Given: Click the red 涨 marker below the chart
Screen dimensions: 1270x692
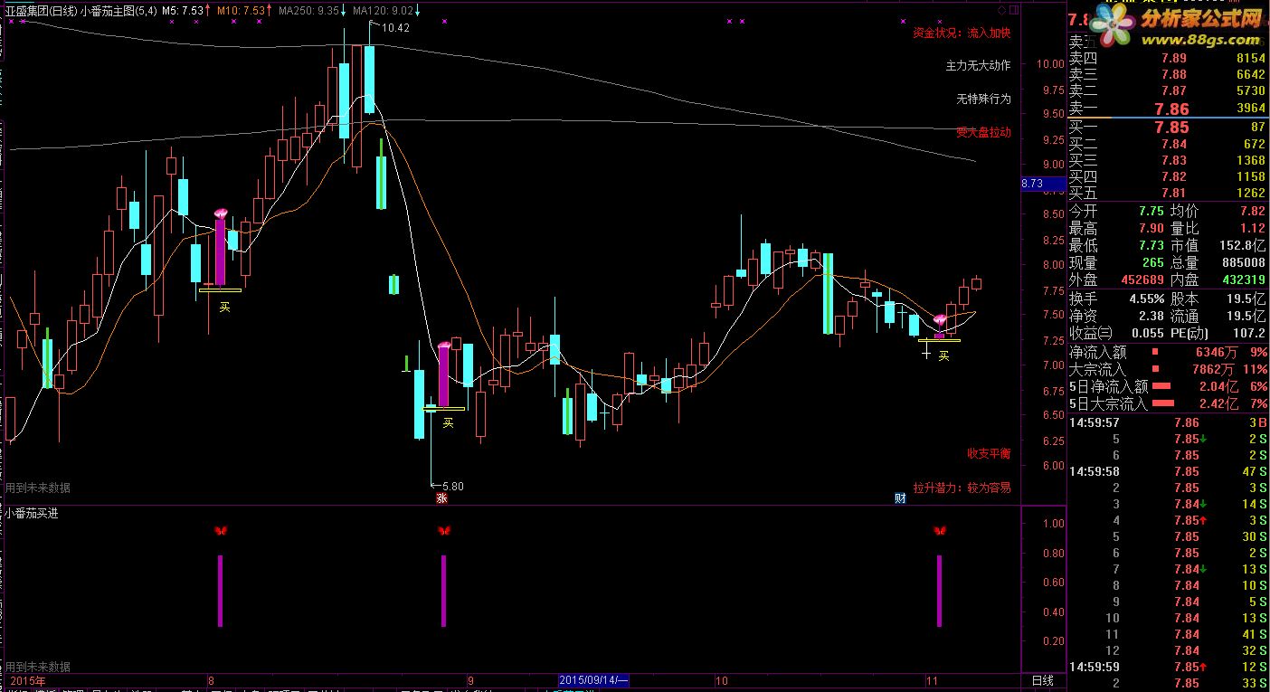Looking at the screenshot, I should tap(441, 498).
